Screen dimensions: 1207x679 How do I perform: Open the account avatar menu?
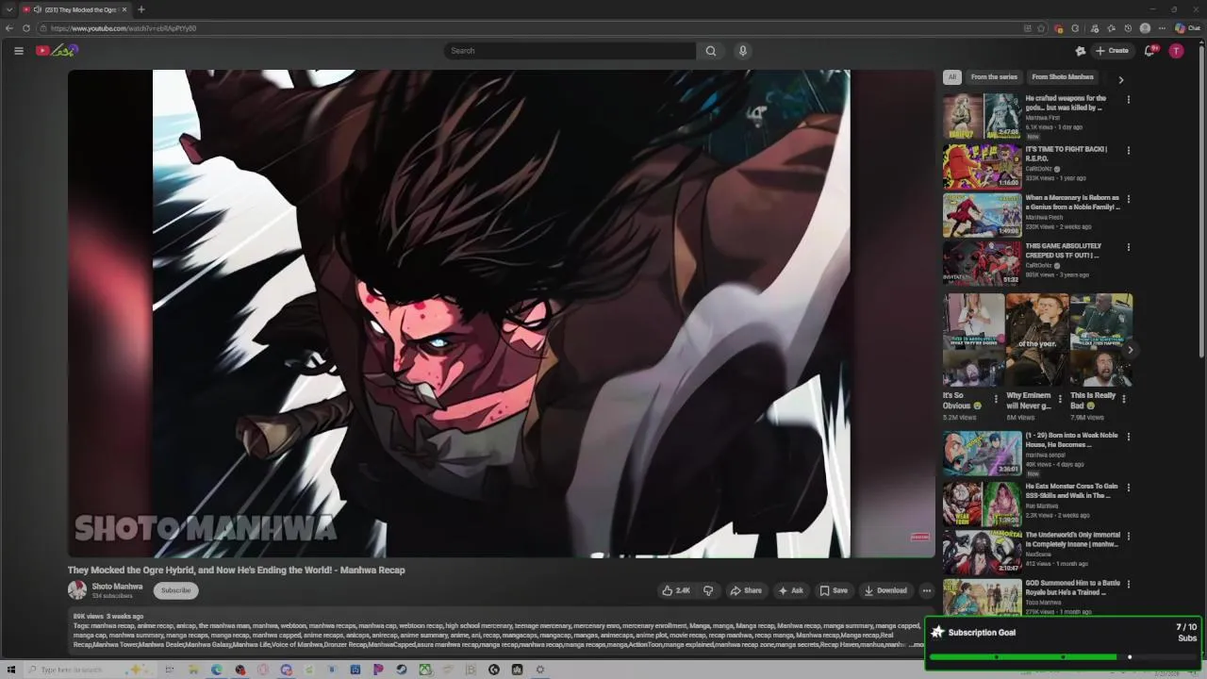point(1176,51)
